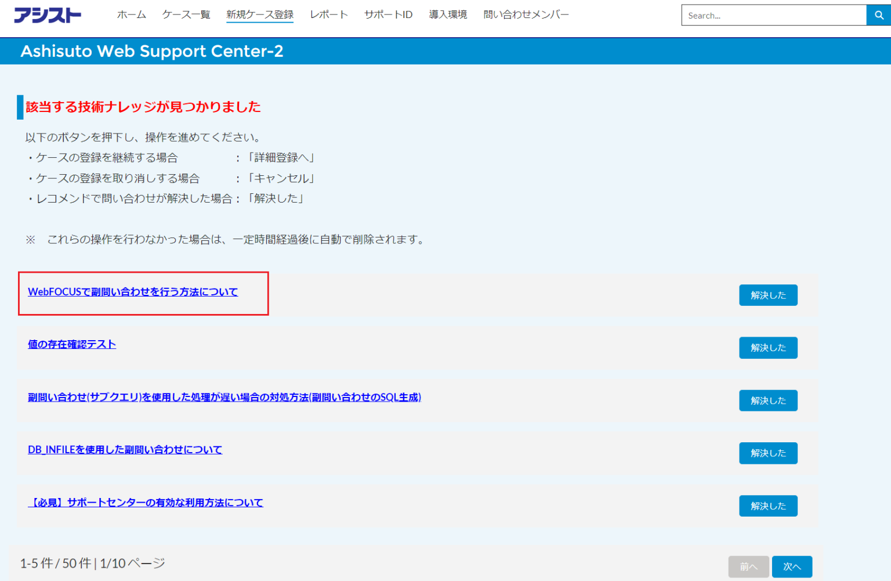
Task: Go to the next page with 次へ
Action: pos(791,566)
